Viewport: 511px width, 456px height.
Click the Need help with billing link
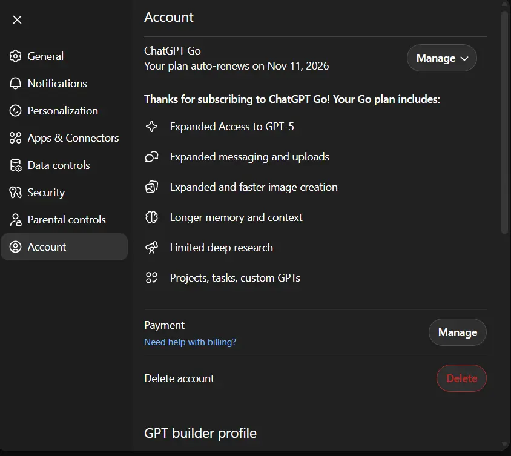coord(190,342)
